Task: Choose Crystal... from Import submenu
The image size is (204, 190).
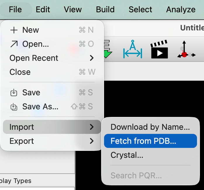Action: [127, 155]
